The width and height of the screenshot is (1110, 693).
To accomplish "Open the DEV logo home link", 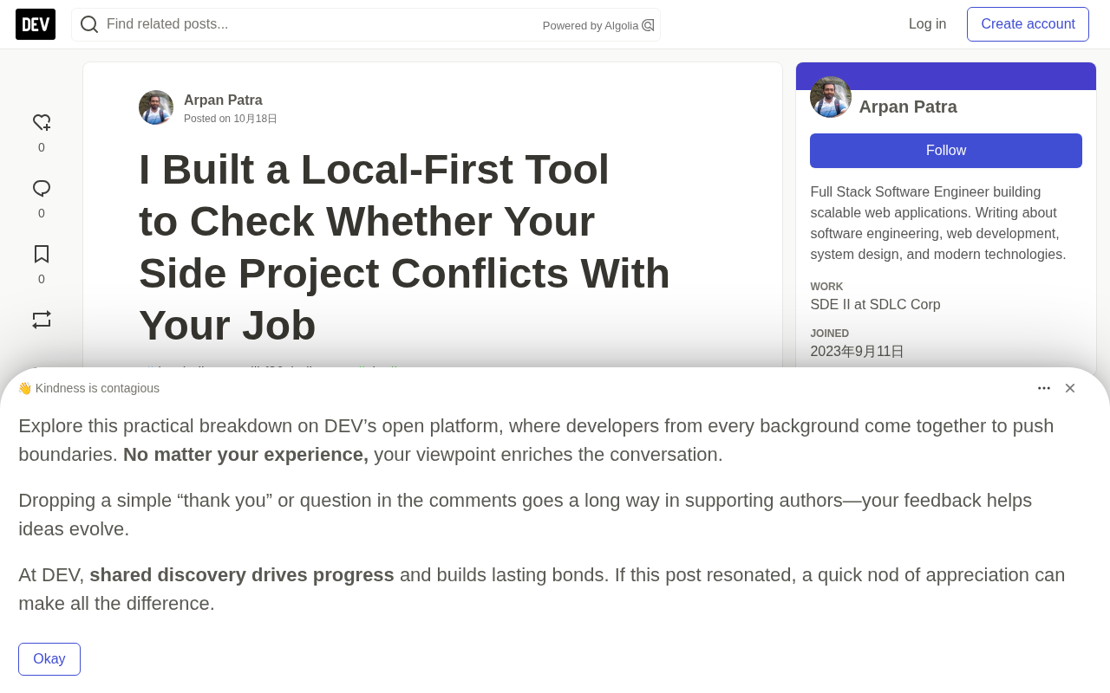I will click(36, 24).
